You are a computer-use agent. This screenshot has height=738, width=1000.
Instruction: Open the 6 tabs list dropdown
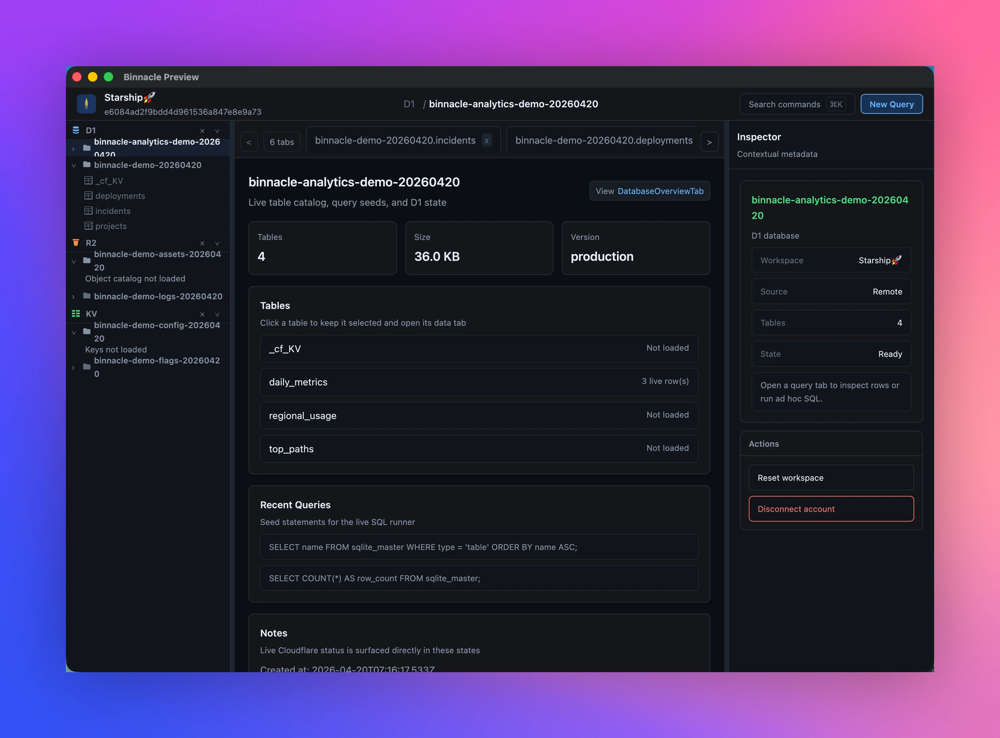(282, 142)
